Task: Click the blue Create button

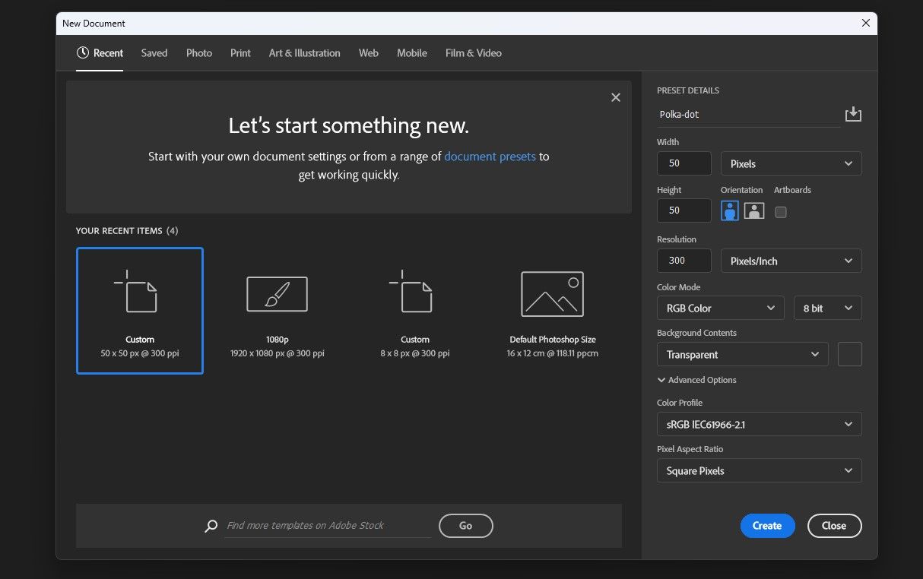Action: 767,526
